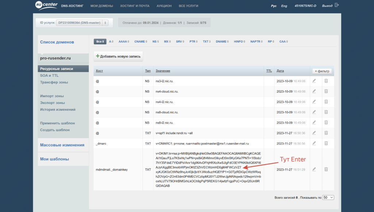Viewport: 374px width, 212px height.
Task: Sort table by Дата column
Action: [x=280, y=71]
